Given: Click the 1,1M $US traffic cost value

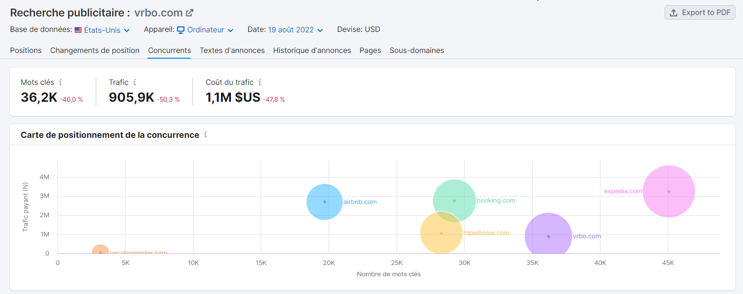Looking at the screenshot, I should [233, 97].
